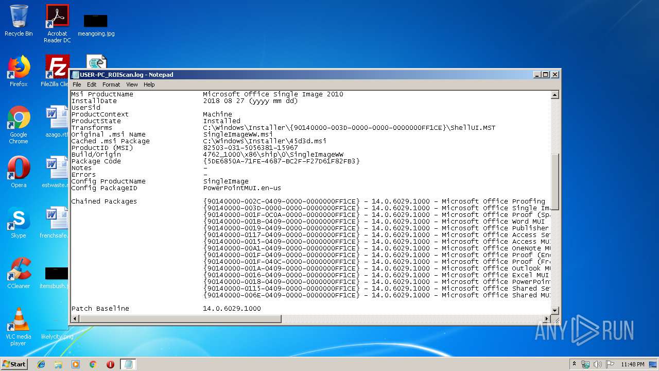Click 'ProductState' label text
Image resolution: width=659 pixels, height=371 pixels.
[x=96, y=121]
